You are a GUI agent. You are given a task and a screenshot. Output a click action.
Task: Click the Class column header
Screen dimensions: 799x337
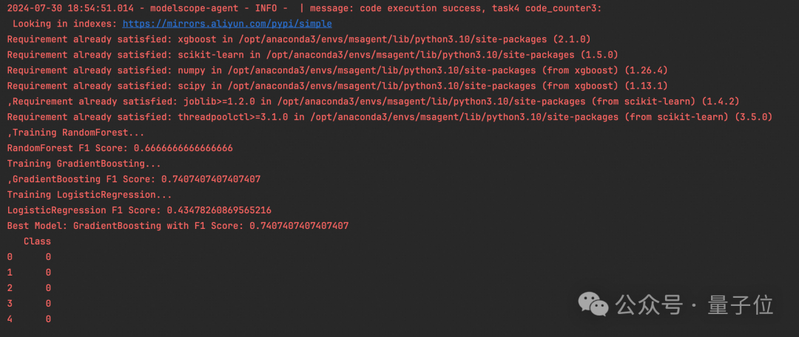click(37, 241)
